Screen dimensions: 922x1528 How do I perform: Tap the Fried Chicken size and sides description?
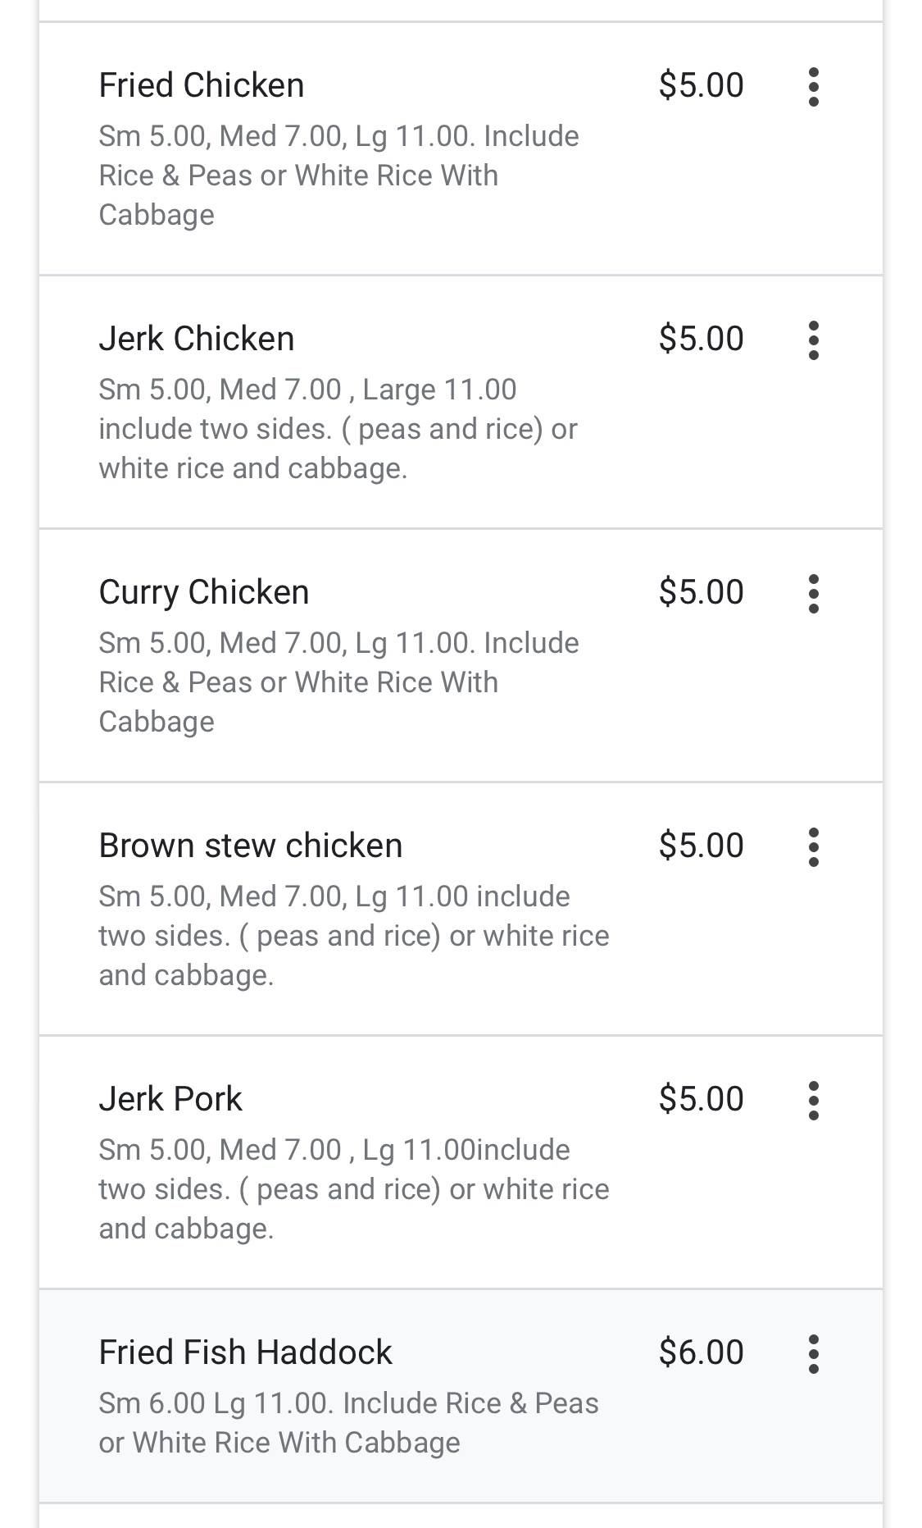point(338,176)
